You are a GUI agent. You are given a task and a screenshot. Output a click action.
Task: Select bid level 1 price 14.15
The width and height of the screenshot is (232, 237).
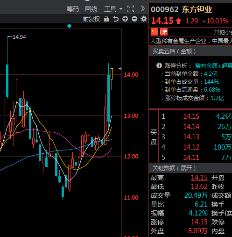click(x=191, y=116)
